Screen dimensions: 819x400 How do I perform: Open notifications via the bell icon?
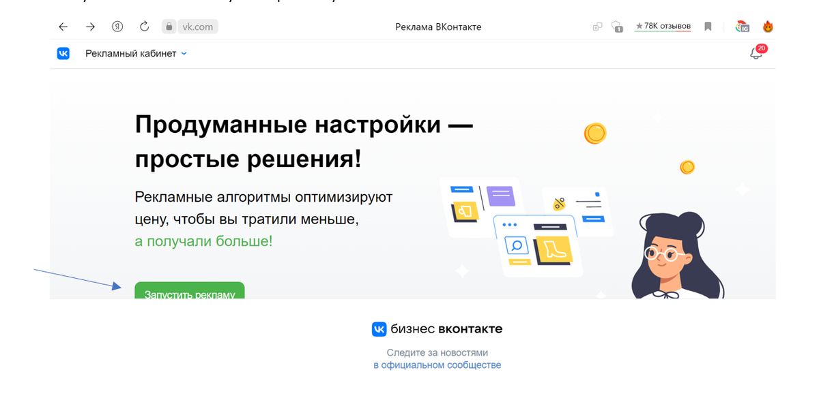click(x=756, y=52)
